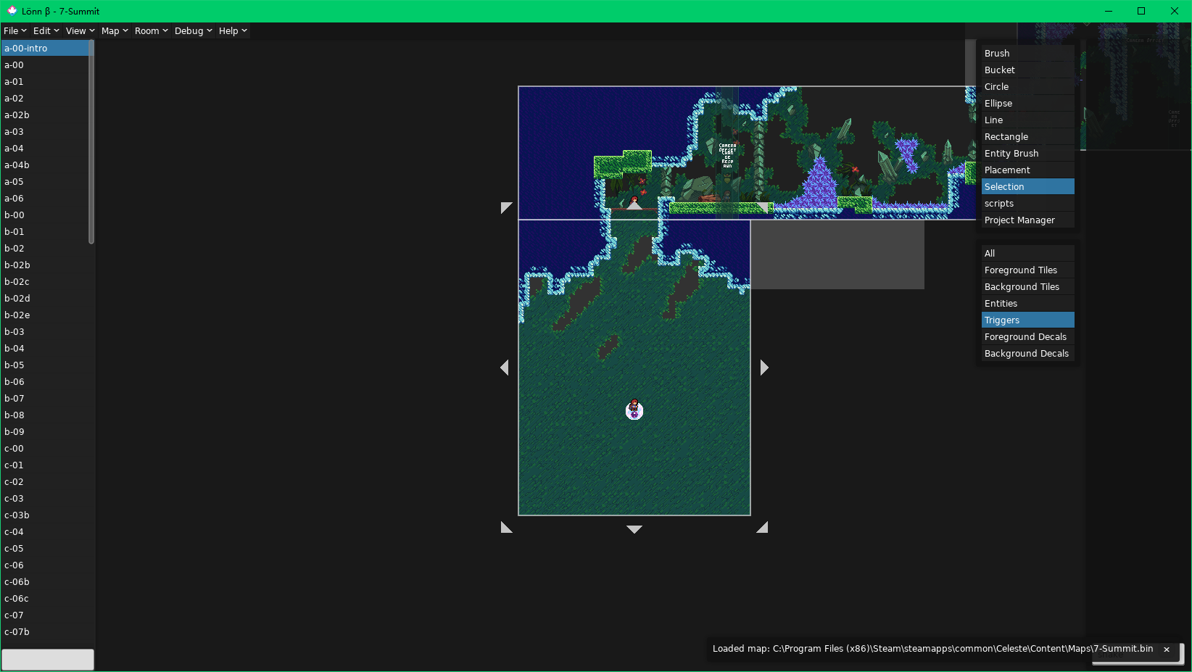The image size is (1192, 672).
Task: Click the top-left corner resize handle
Action: 506,208
